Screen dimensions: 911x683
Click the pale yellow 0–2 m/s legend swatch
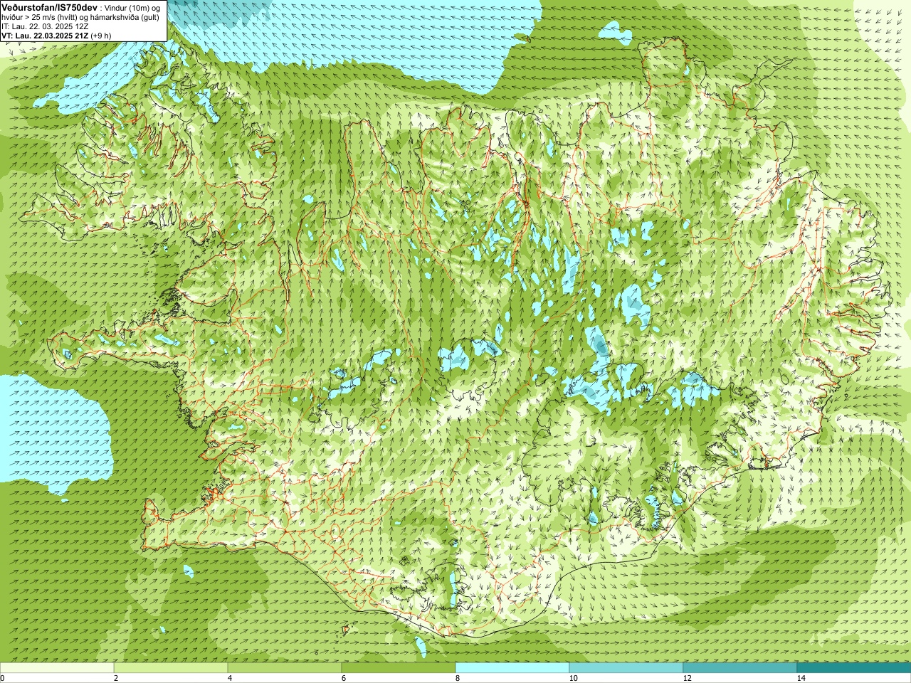(57, 668)
